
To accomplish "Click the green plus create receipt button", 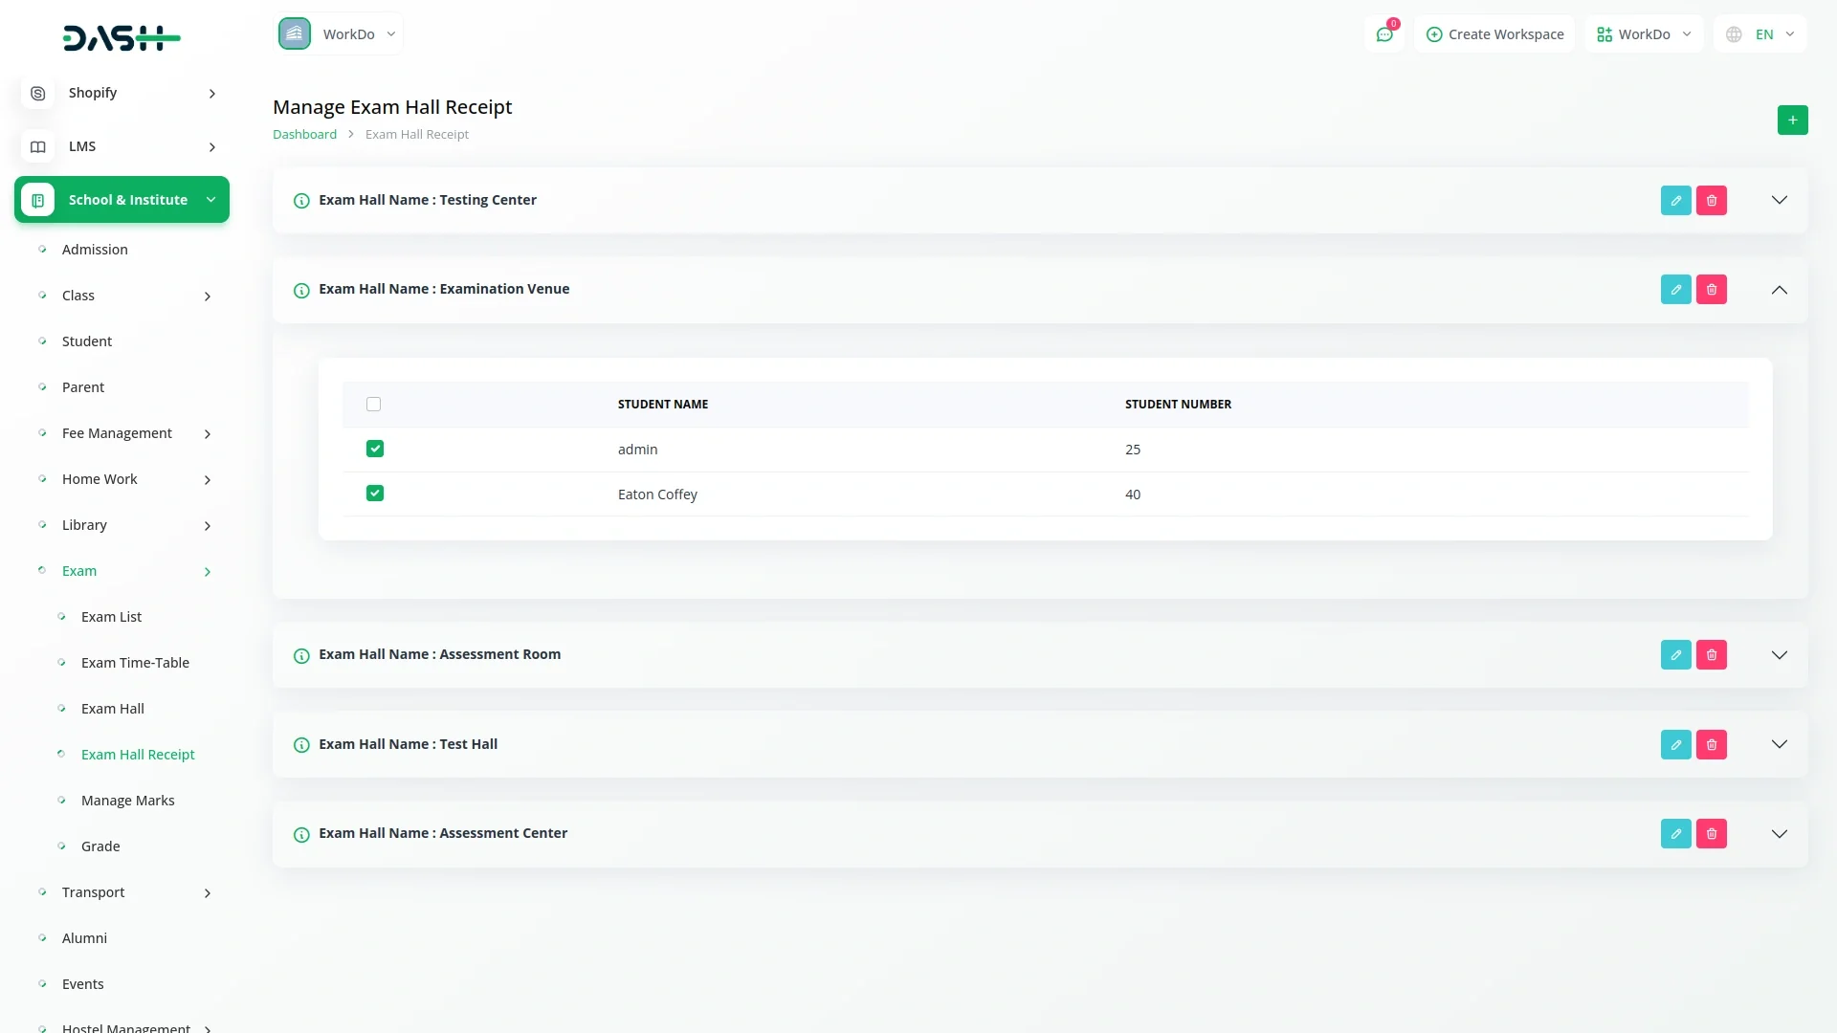I will [x=1792, y=121].
